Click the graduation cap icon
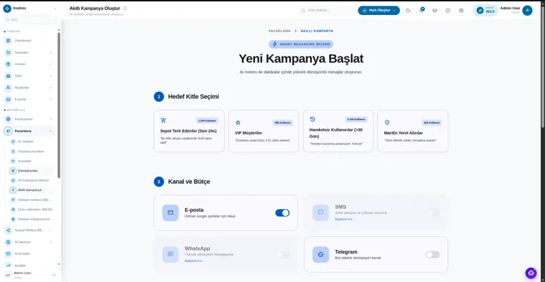 click(x=435, y=10)
